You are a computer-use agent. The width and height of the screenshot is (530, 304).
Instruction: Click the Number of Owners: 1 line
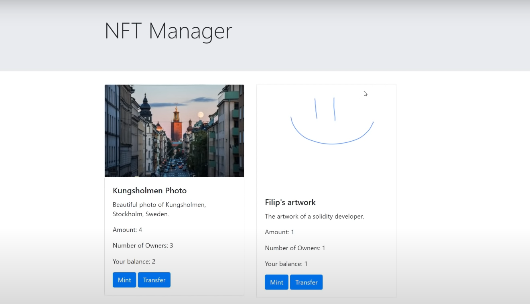295,248
